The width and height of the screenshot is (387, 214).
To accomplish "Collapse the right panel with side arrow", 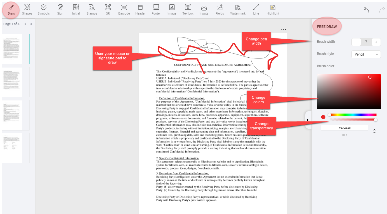I will click(308, 120).
